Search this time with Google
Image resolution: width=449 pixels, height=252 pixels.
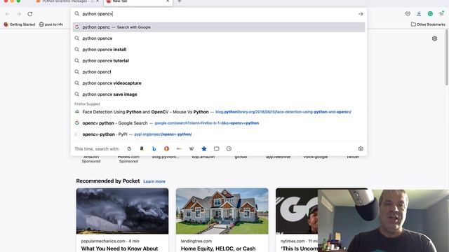[129, 149]
